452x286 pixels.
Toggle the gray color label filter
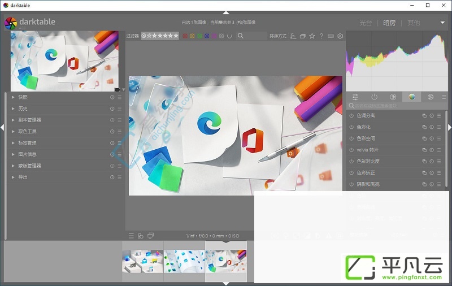pos(221,36)
